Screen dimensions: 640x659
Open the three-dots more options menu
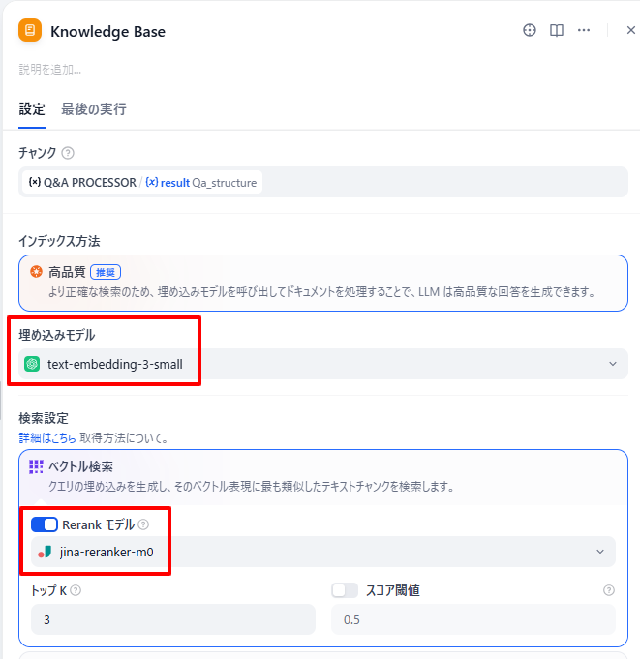click(584, 30)
